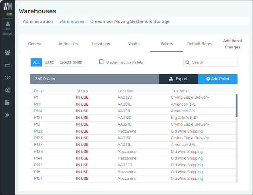Click location AA032C cell
The height and width of the screenshot is (195, 253).
125,97
